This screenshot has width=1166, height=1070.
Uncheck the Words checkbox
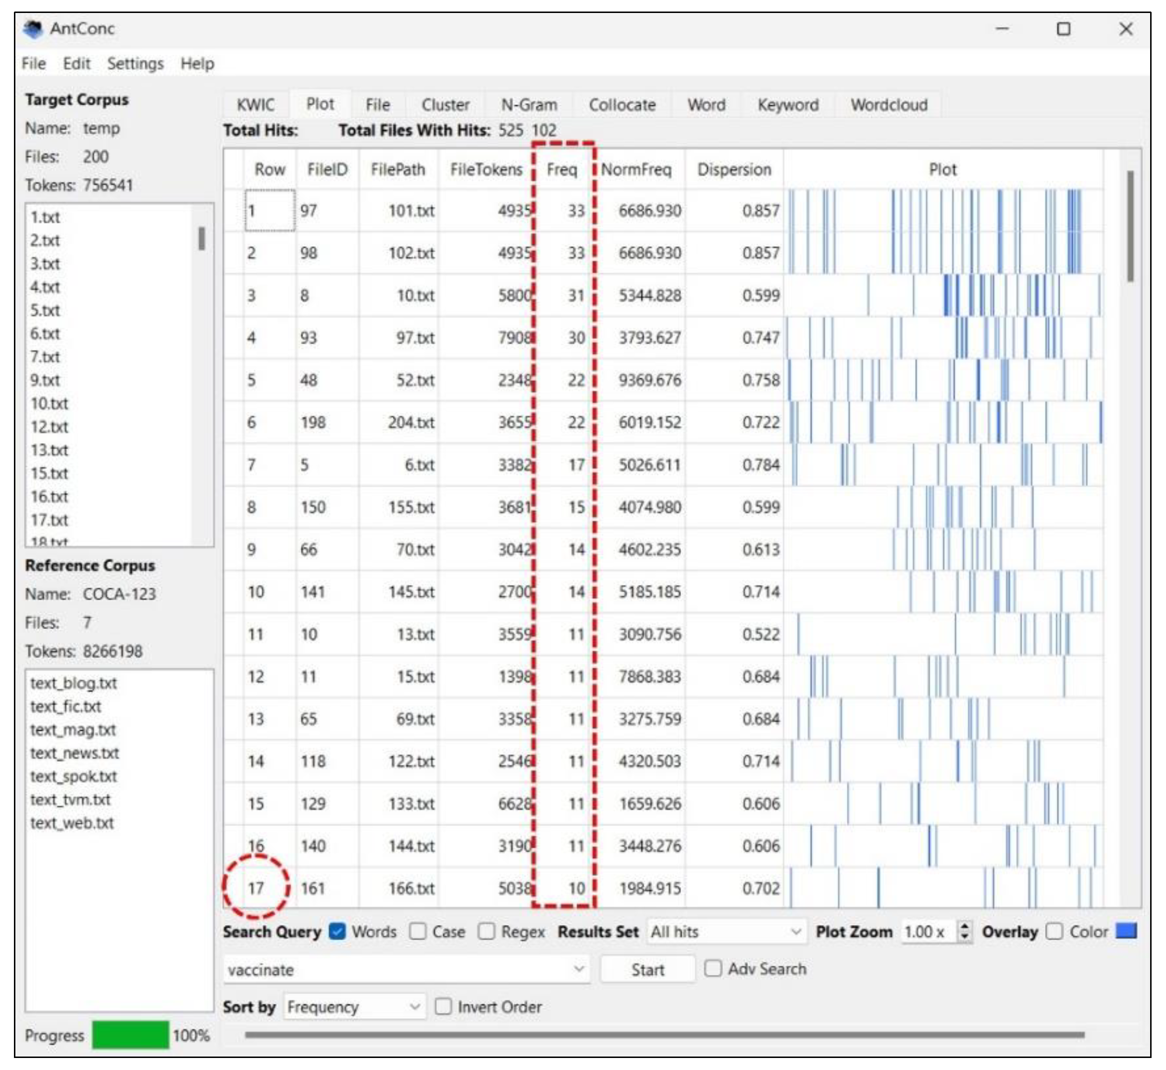click(x=337, y=932)
